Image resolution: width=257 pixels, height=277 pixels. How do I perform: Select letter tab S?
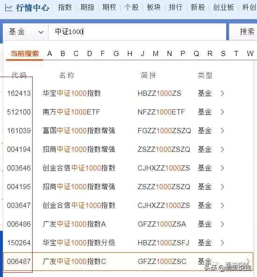click(x=223, y=54)
